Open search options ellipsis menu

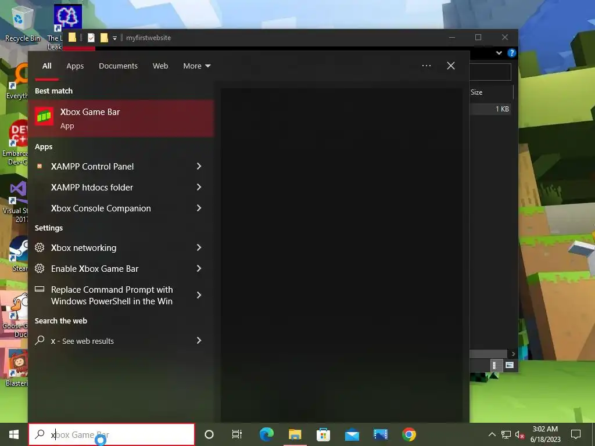[x=426, y=66]
